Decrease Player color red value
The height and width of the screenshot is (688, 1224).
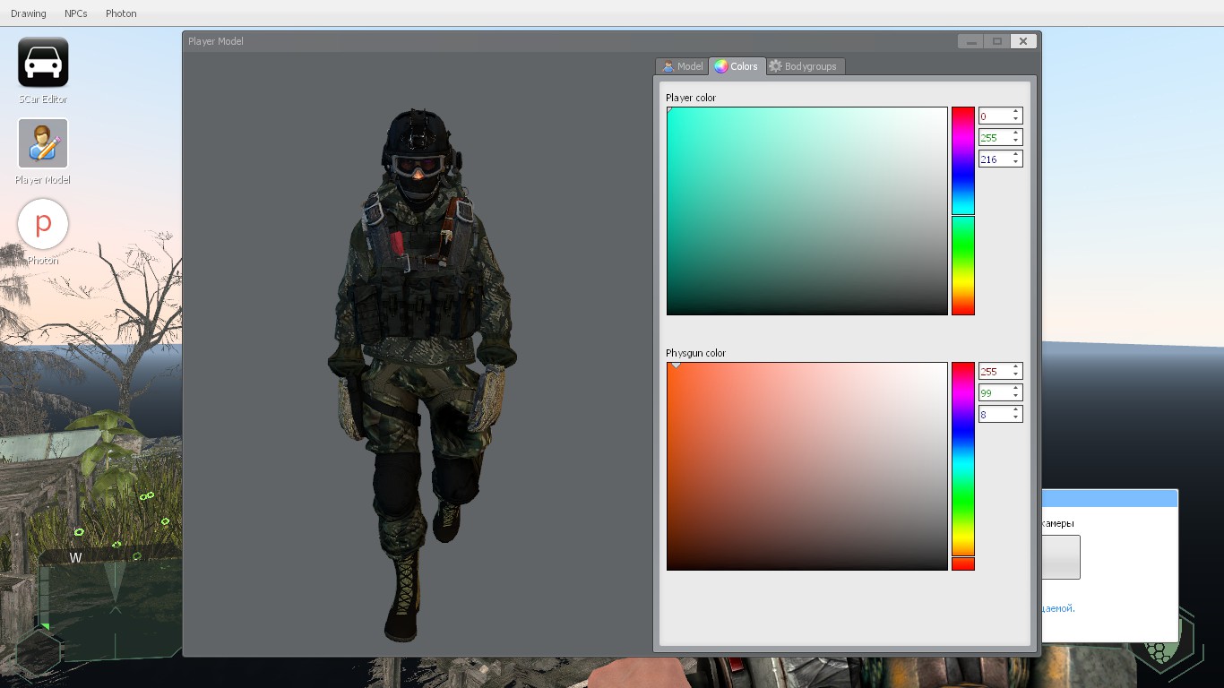click(x=1016, y=120)
